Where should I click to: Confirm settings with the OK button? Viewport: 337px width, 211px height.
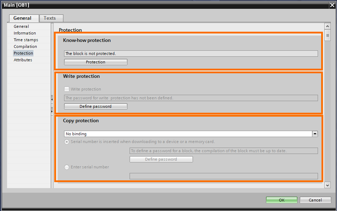[x=281, y=200]
